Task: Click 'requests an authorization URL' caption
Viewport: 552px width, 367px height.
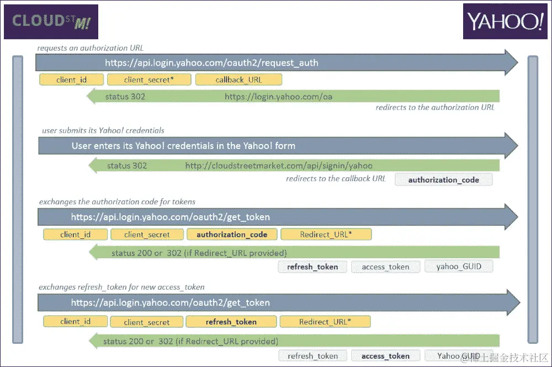Action: tap(91, 48)
